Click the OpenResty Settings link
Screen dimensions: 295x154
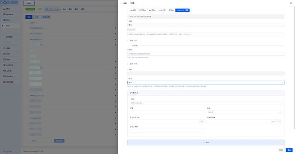coord(82,9)
